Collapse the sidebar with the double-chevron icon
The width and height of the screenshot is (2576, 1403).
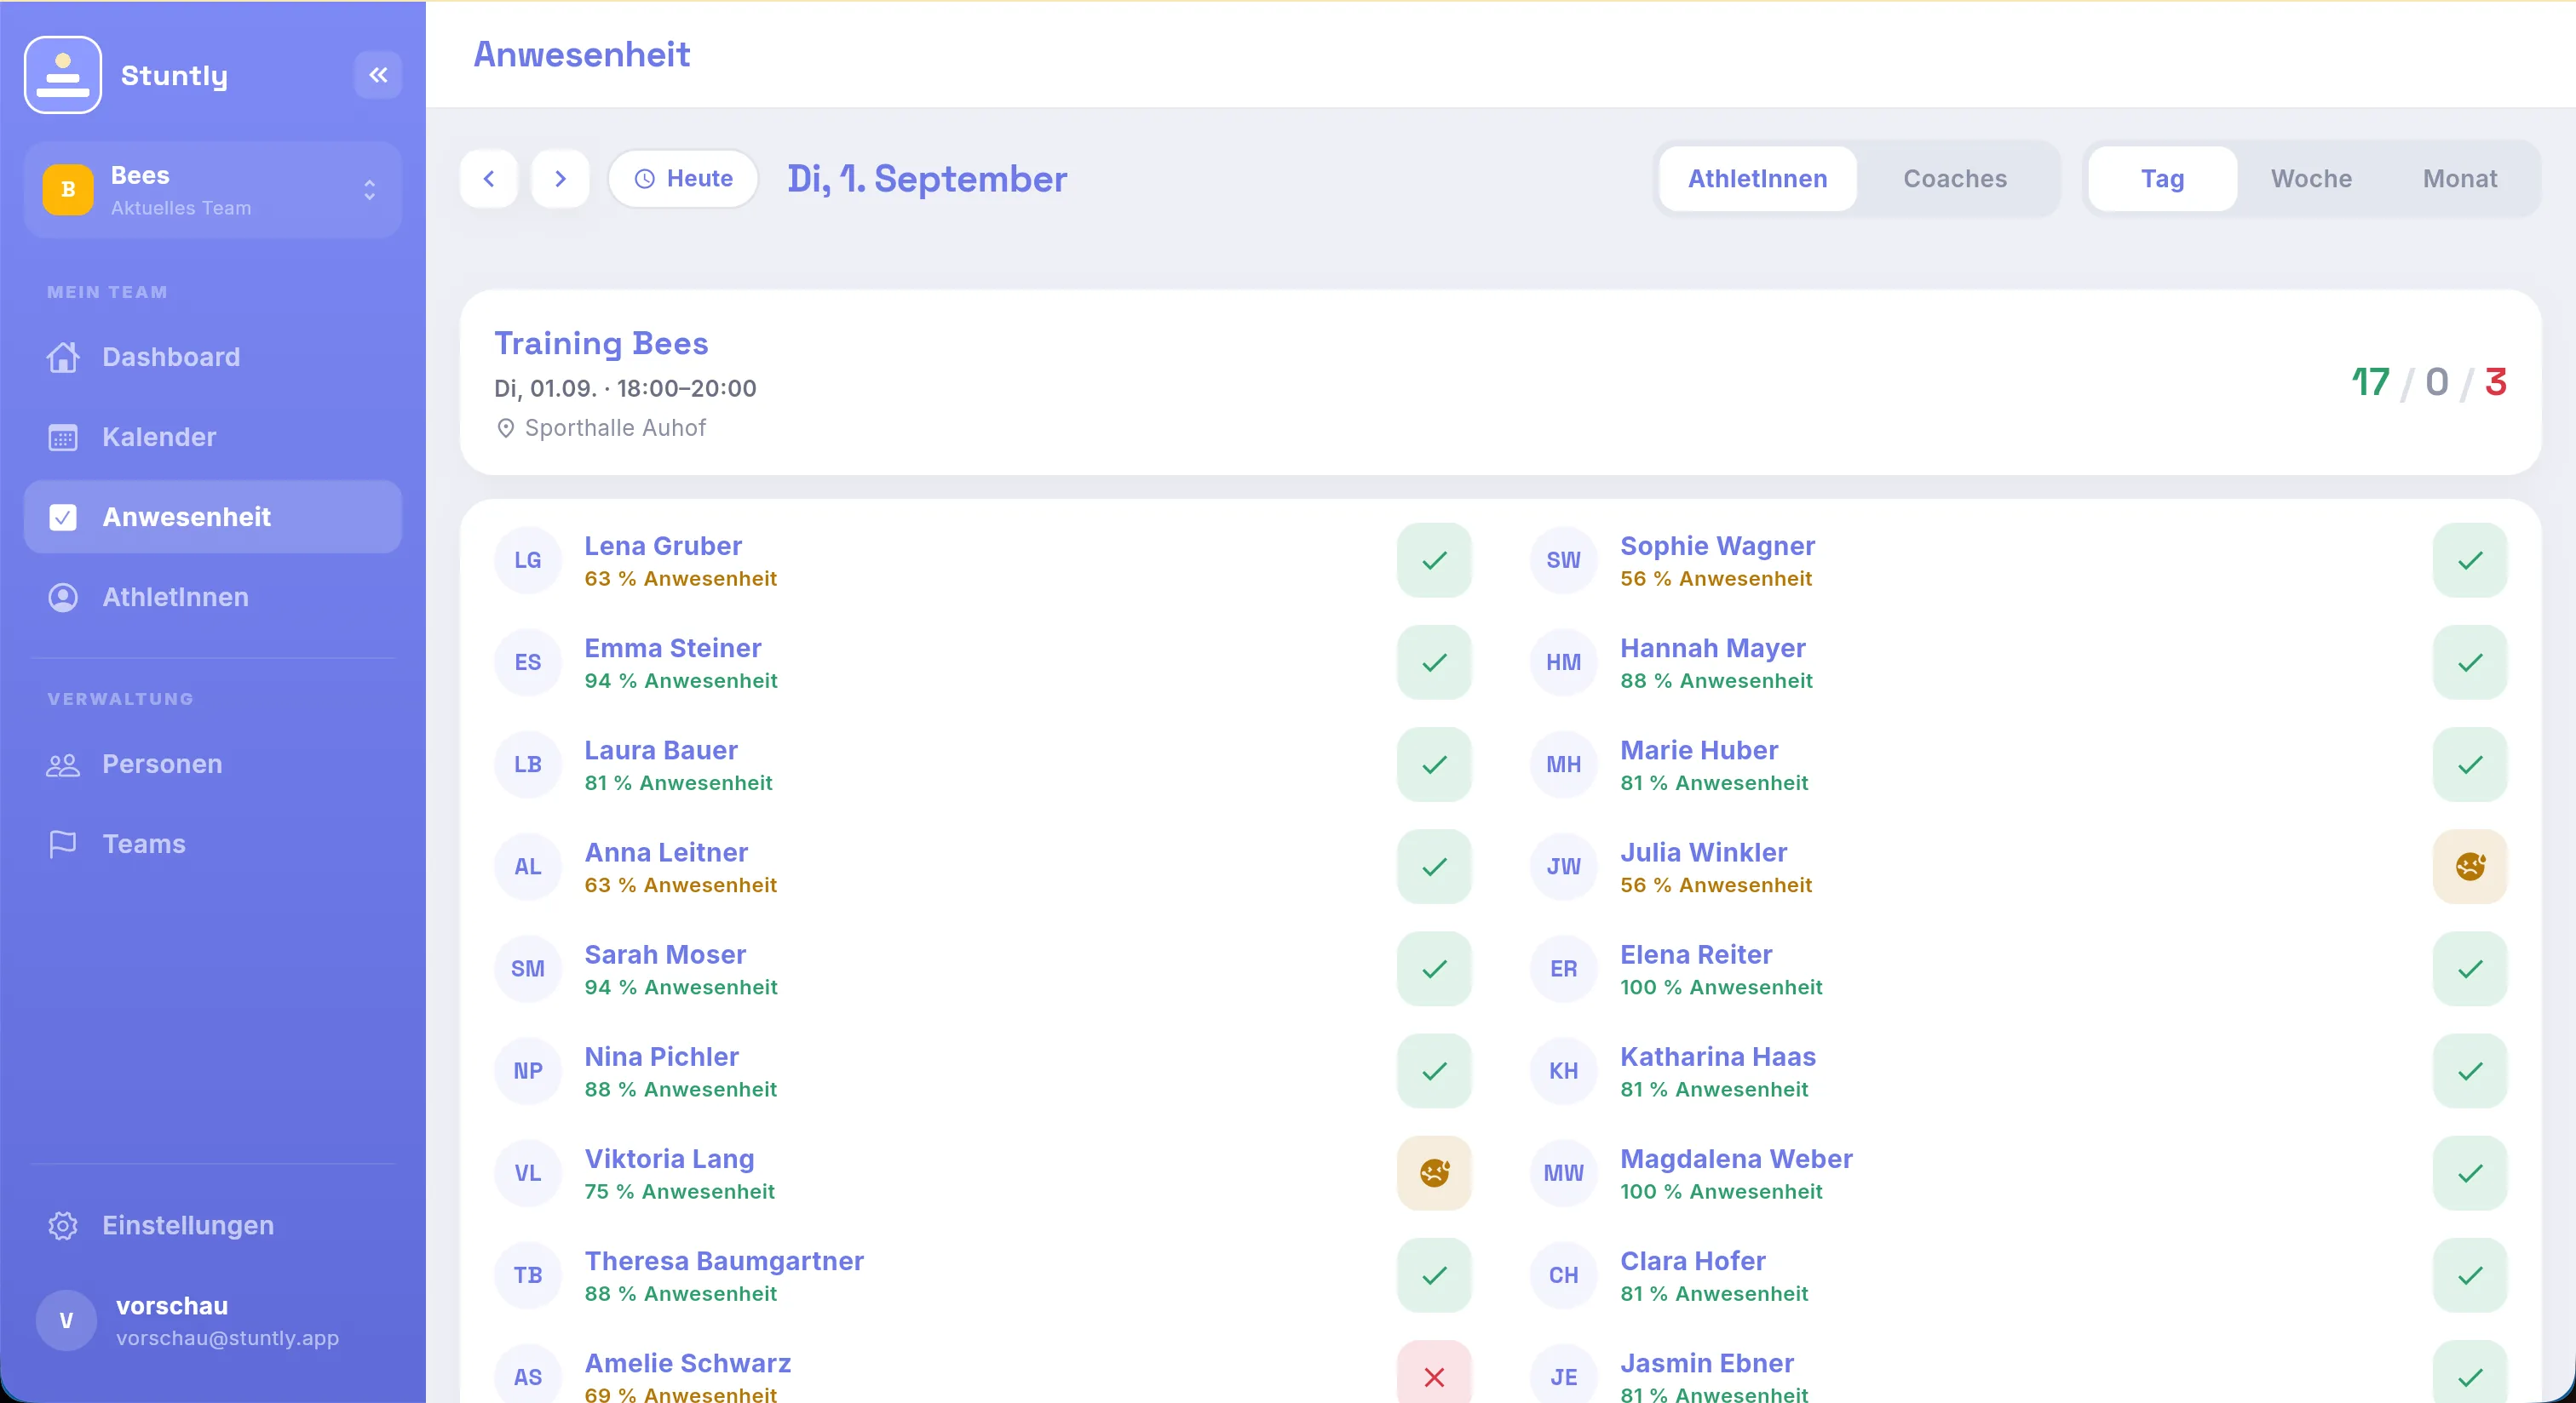(378, 75)
